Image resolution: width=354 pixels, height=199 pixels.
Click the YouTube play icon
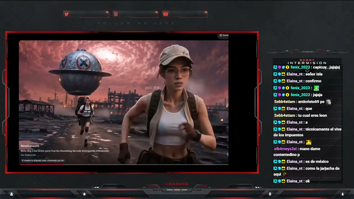point(165,14)
